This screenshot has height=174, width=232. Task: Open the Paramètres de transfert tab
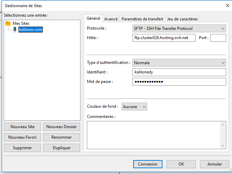point(142,19)
